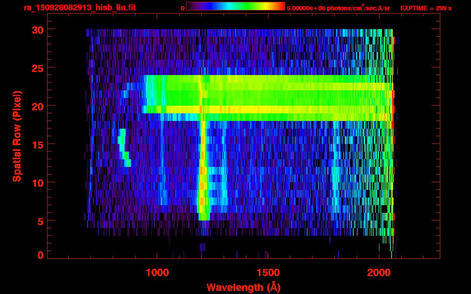This screenshot has height=294, width=471.
Task: Click the 5.00000e+06 photons colorbar maximum label
Action: [x=338, y=8]
